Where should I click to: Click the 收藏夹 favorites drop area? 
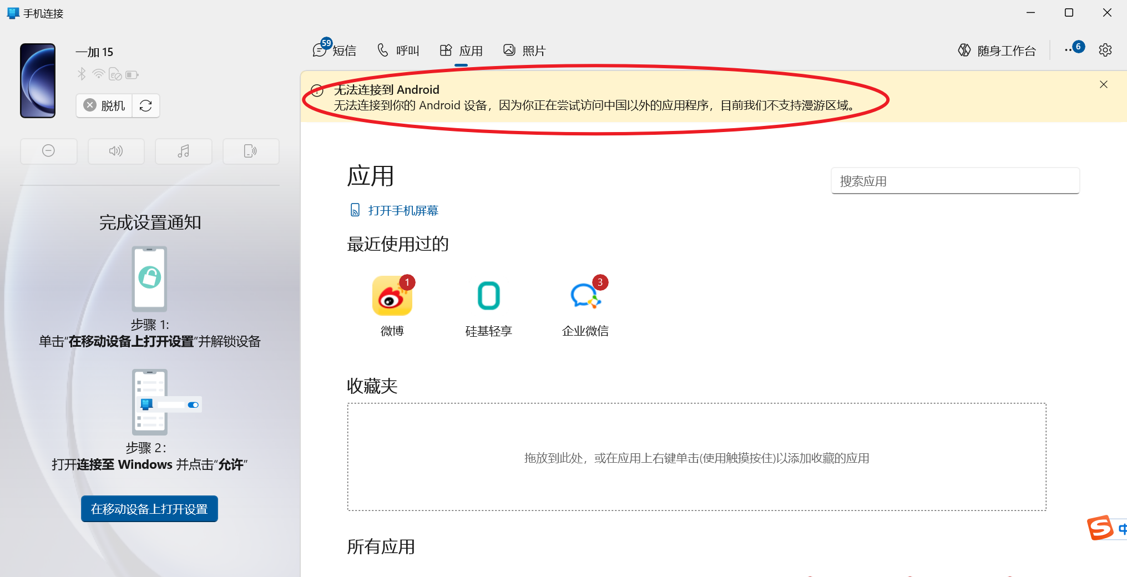pyautogui.click(x=696, y=457)
